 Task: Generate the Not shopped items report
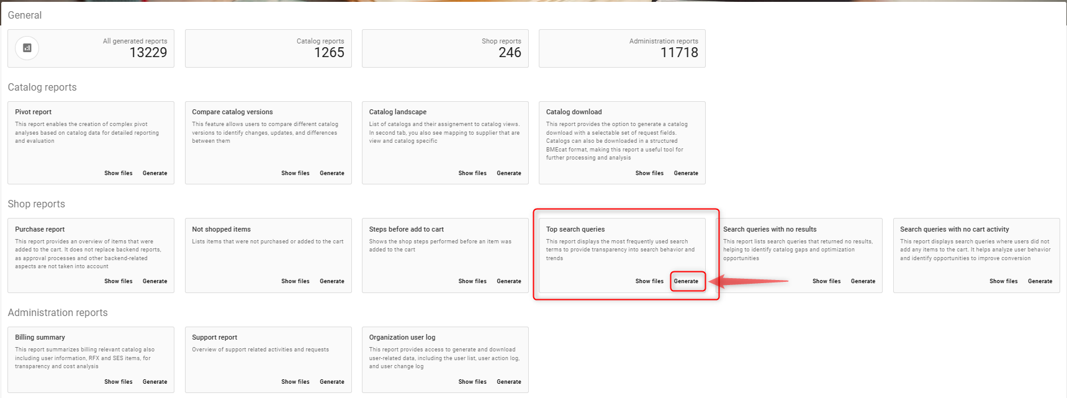click(331, 281)
